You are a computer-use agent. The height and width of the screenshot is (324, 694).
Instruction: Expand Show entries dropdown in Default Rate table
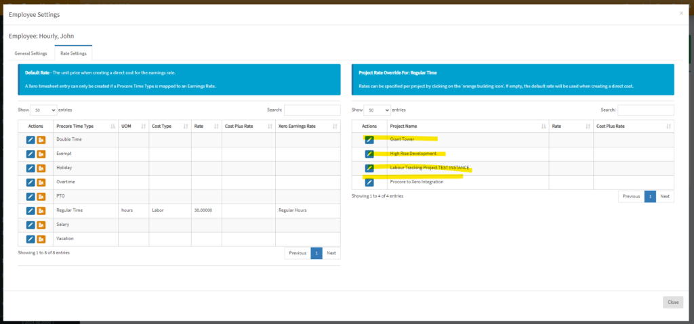[x=43, y=110]
